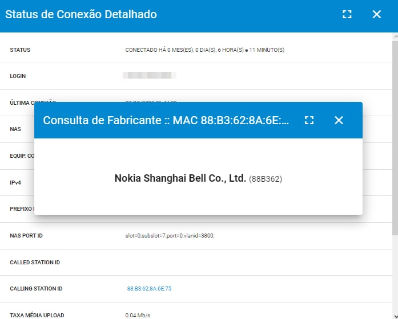Click the IPv4 row label

(15, 182)
